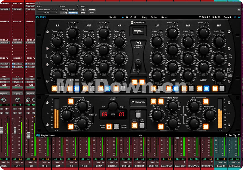
Task: Open the factory default preset dropdown
Action: (69, 10)
